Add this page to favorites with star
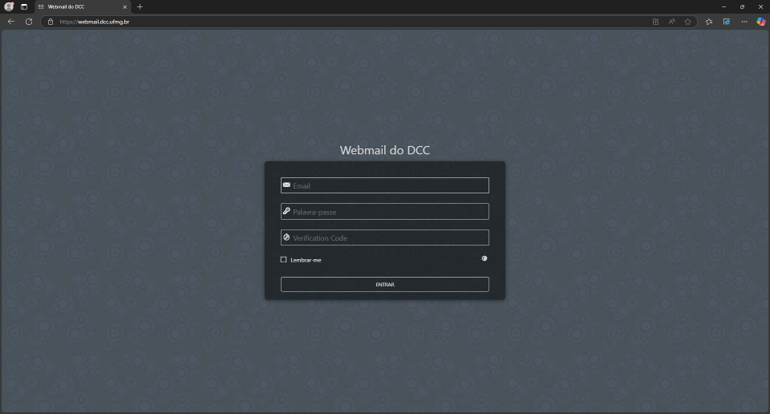Image resolution: width=770 pixels, height=414 pixels. [x=687, y=22]
